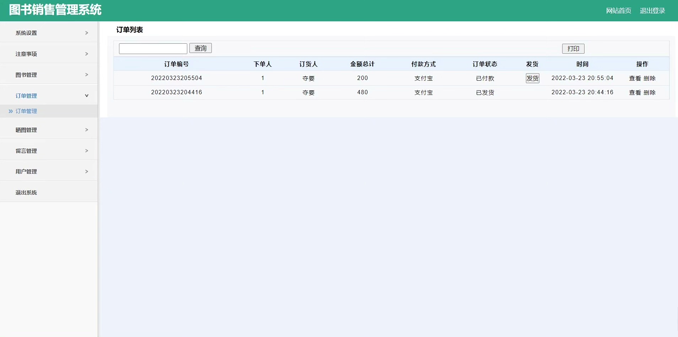Click the timestamp 2022-03-23 20:55:04
Image resolution: width=678 pixels, height=337 pixels.
point(582,78)
